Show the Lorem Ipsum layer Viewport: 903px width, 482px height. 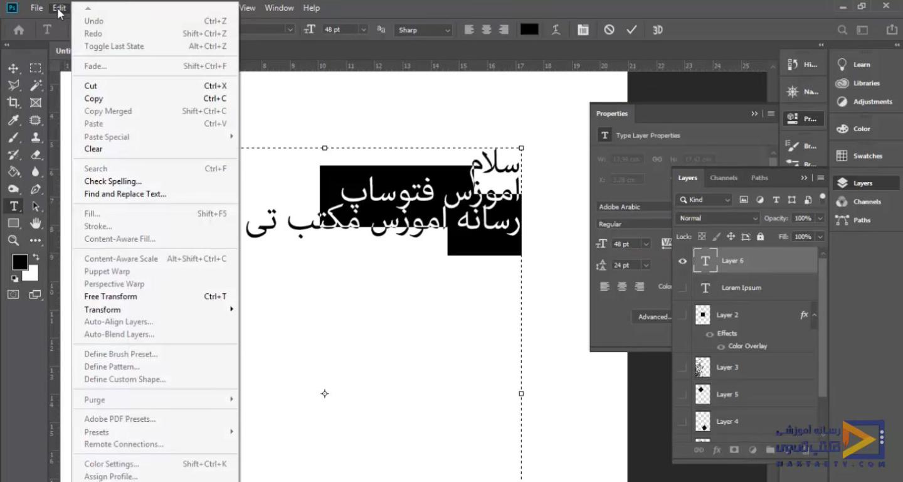coord(682,288)
